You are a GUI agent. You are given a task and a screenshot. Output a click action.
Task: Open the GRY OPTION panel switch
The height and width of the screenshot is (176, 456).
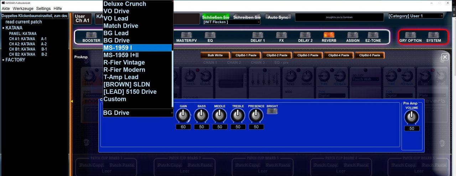(410, 35)
